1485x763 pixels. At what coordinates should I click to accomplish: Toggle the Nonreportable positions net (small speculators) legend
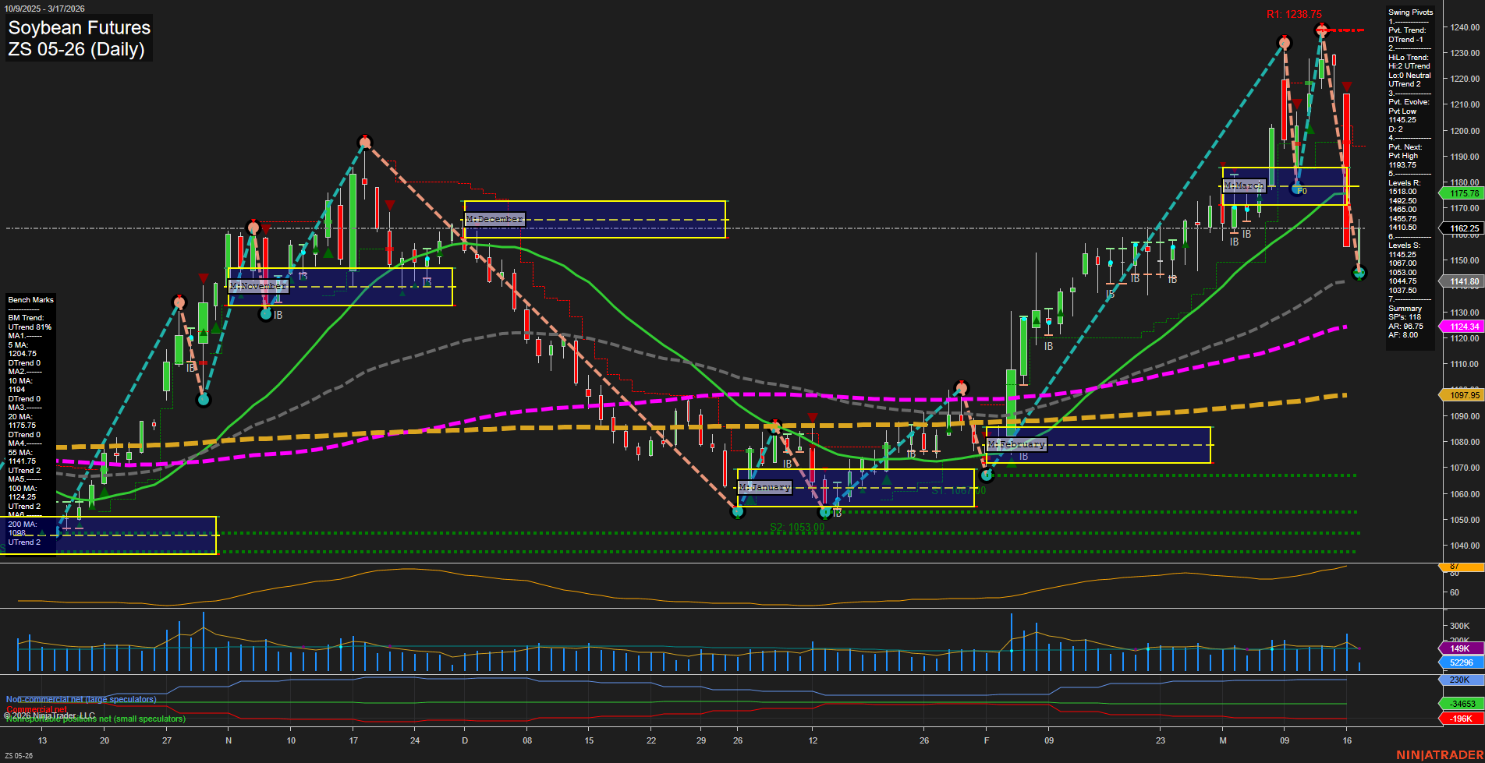94,719
